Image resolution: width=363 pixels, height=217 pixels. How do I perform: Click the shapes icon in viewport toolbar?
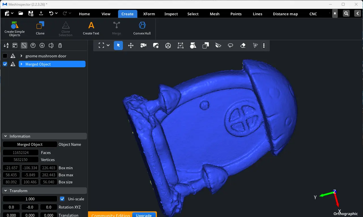tap(193, 45)
